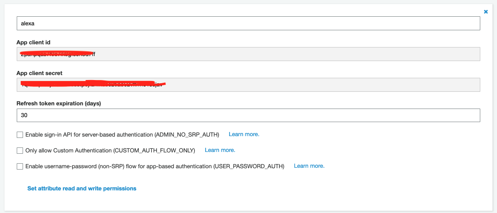The width and height of the screenshot is (497, 213).
Task: Open Learn more beside CUSTOM_AUTH_FLOW_ONLY
Action: (x=220, y=150)
